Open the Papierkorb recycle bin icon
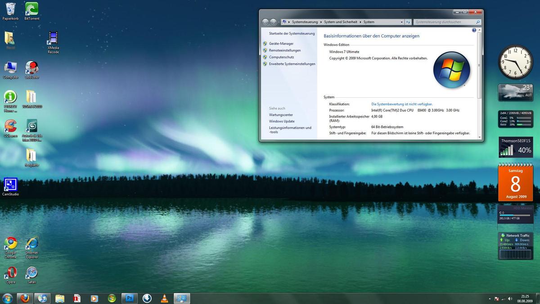 click(x=10, y=11)
